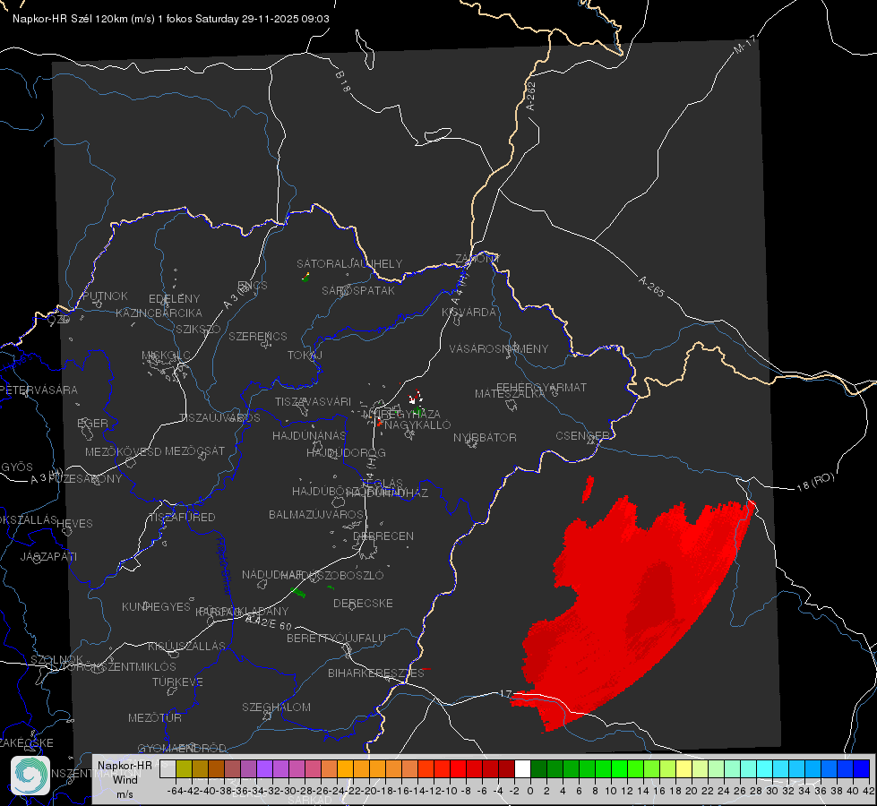Click the HAJDÚDOROG town label

[x=346, y=452]
